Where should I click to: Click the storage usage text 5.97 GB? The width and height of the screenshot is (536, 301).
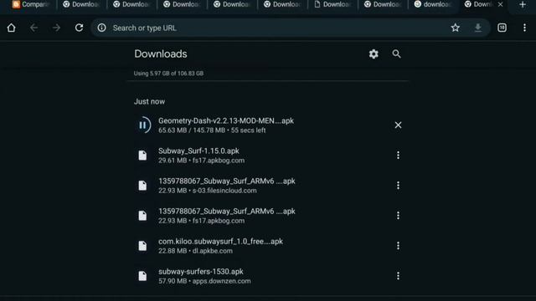(x=168, y=74)
